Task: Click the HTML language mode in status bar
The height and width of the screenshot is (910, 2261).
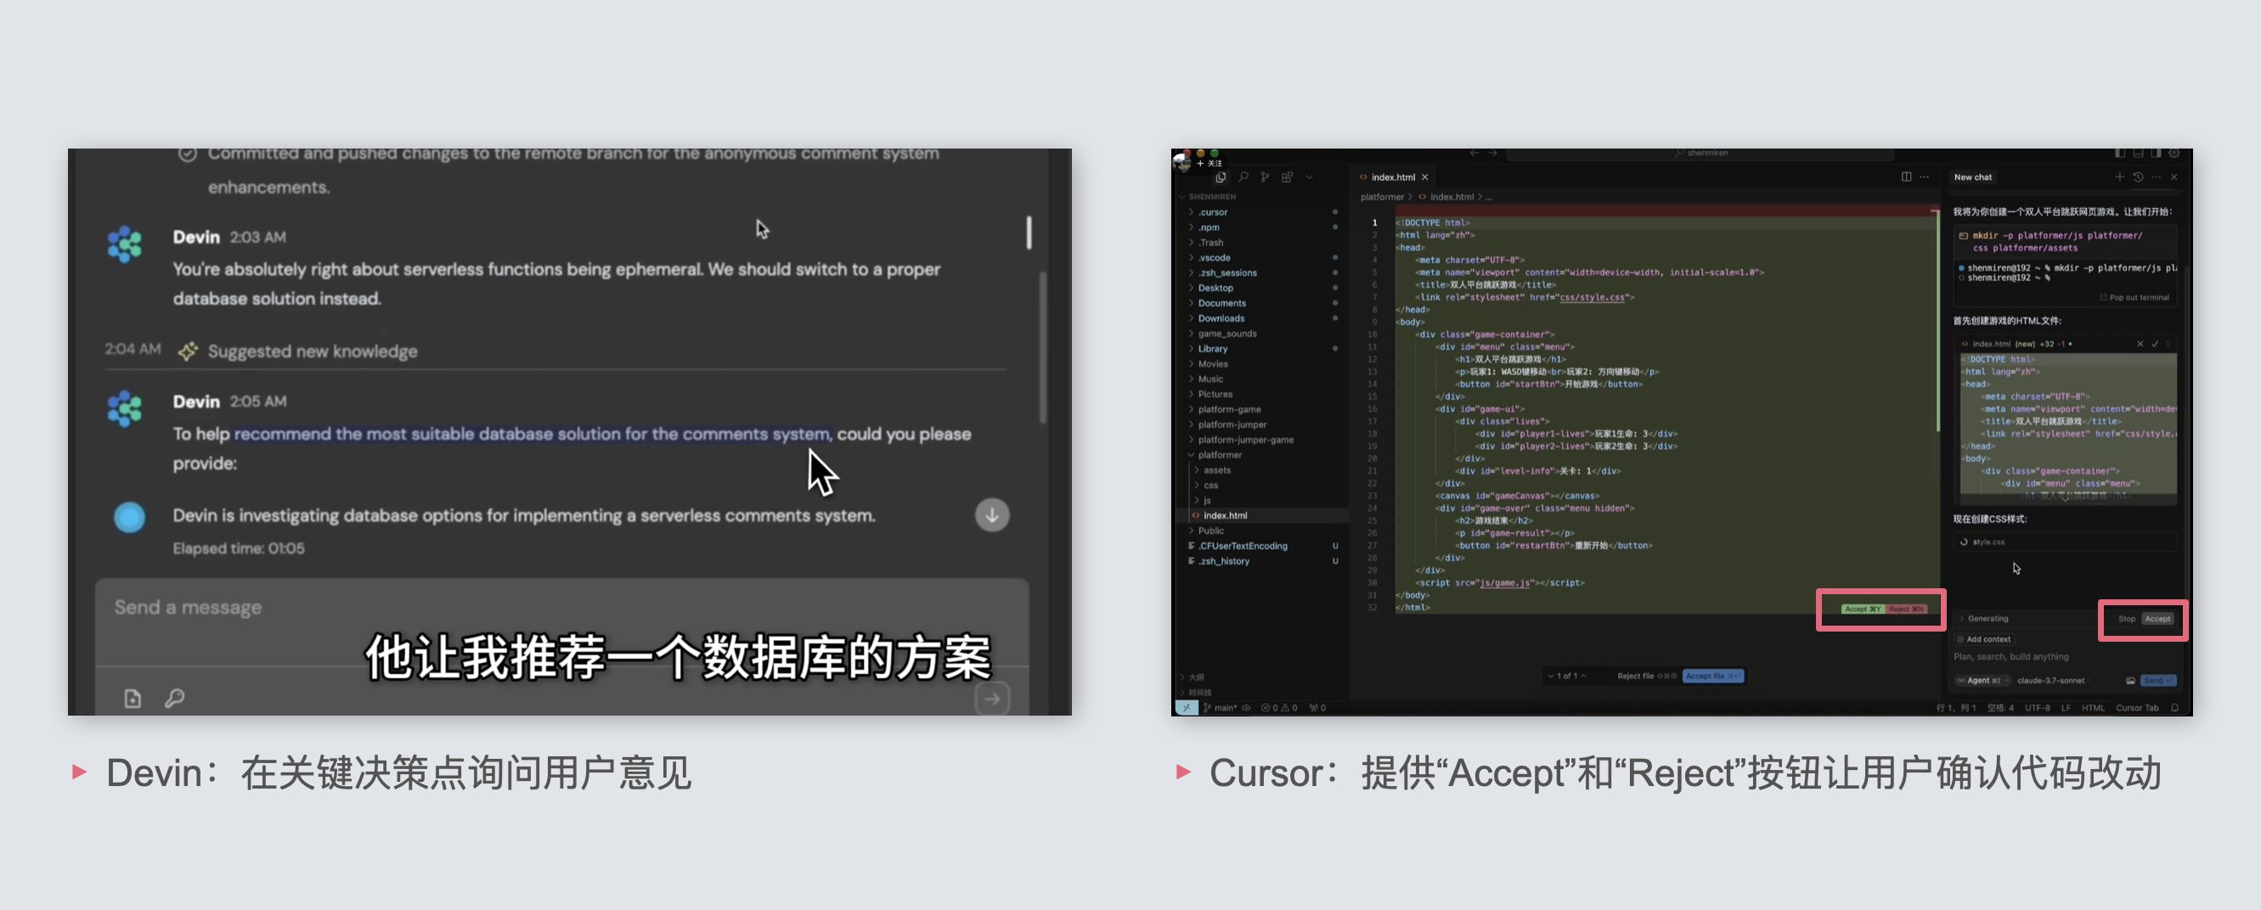Action: click(x=2093, y=707)
